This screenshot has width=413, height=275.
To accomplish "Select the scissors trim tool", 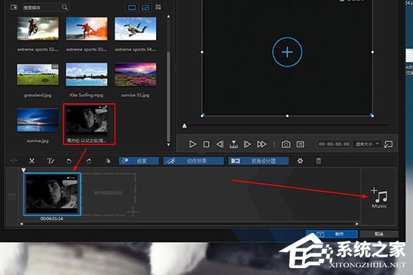I will [32, 160].
